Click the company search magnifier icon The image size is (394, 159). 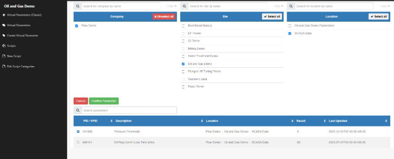[x=77, y=6]
